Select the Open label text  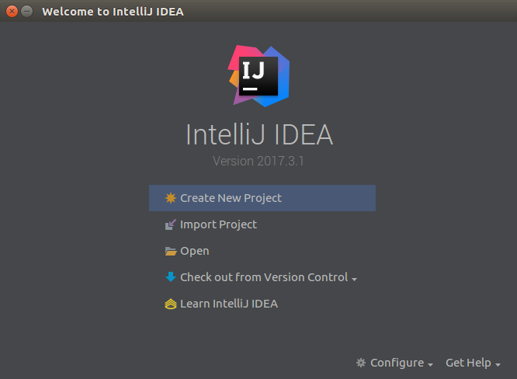195,252
